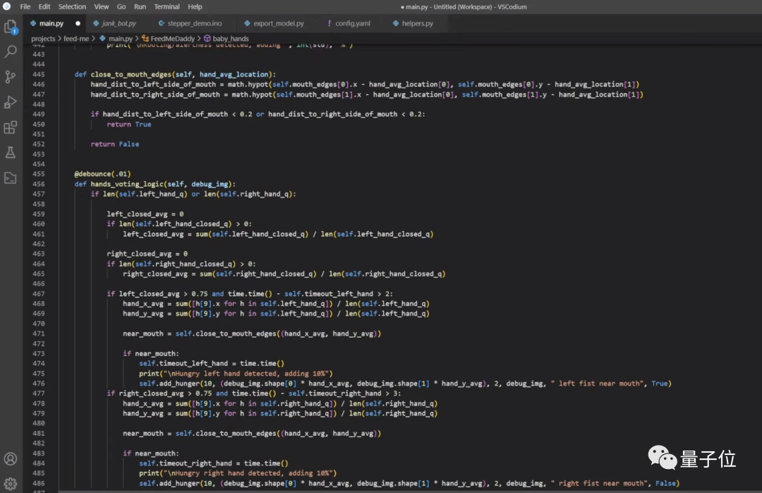Viewport: 762px width, 493px height.
Task: Open the Extensions view
Action: point(11,128)
